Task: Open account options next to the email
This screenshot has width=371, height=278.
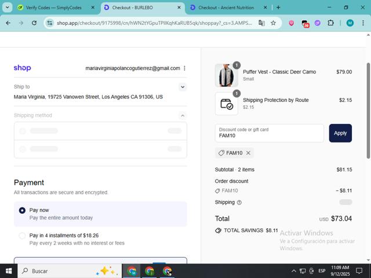Action: tap(184, 68)
